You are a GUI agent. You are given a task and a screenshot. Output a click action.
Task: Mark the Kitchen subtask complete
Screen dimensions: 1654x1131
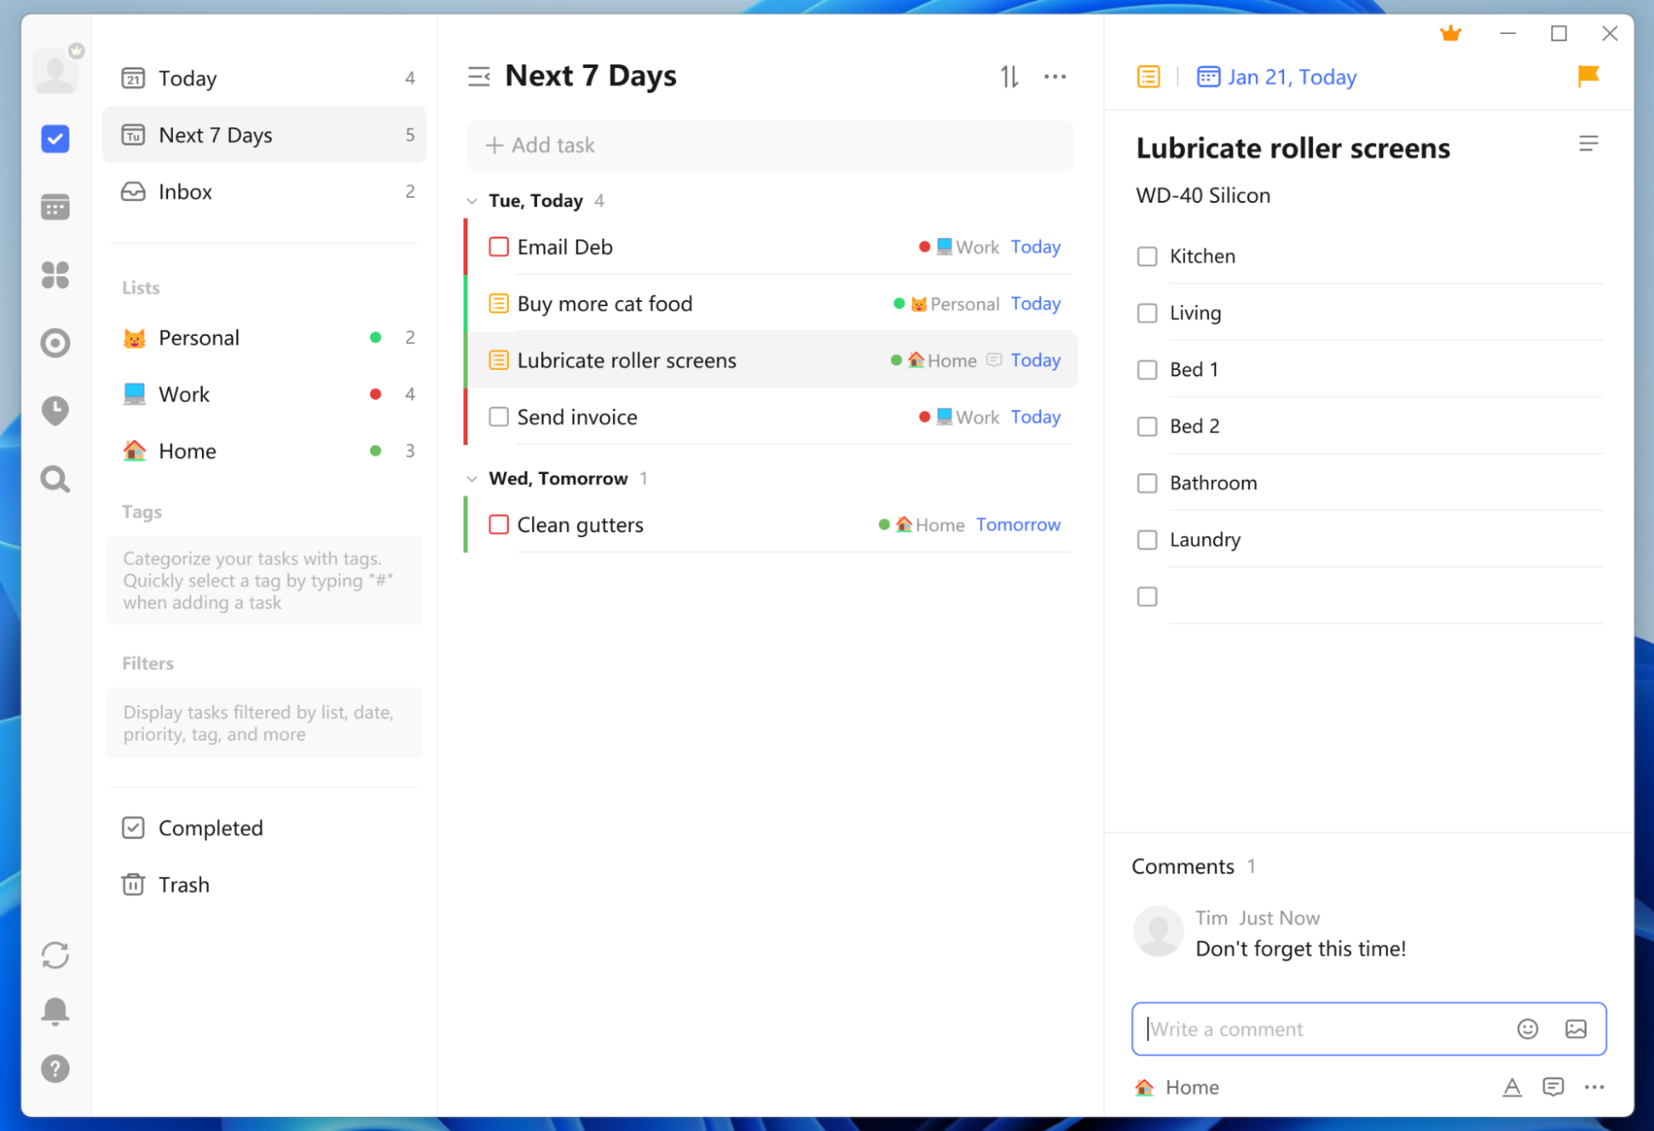pos(1147,256)
